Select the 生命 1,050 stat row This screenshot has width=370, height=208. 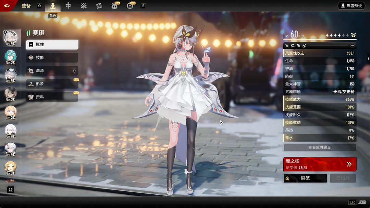(320, 61)
